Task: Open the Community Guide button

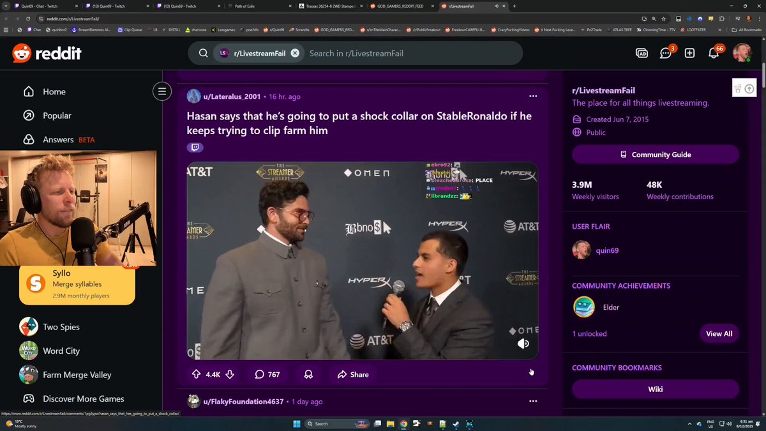Action: click(656, 155)
